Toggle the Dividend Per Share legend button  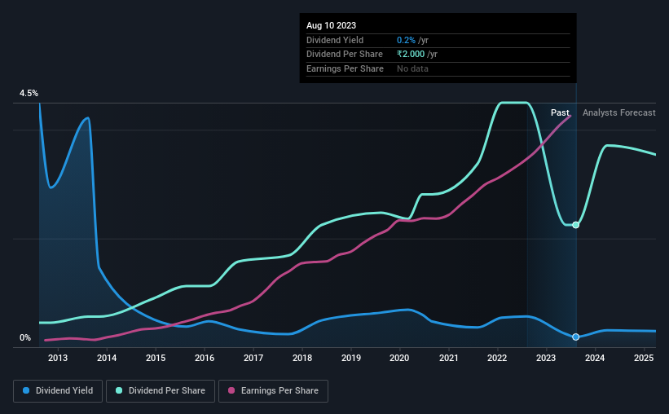(161, 391)
